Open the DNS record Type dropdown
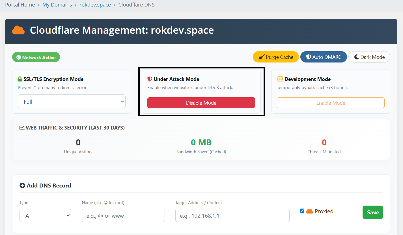This screenshot has height=235, width=403. pyautogui.click(x=45, y=215)
